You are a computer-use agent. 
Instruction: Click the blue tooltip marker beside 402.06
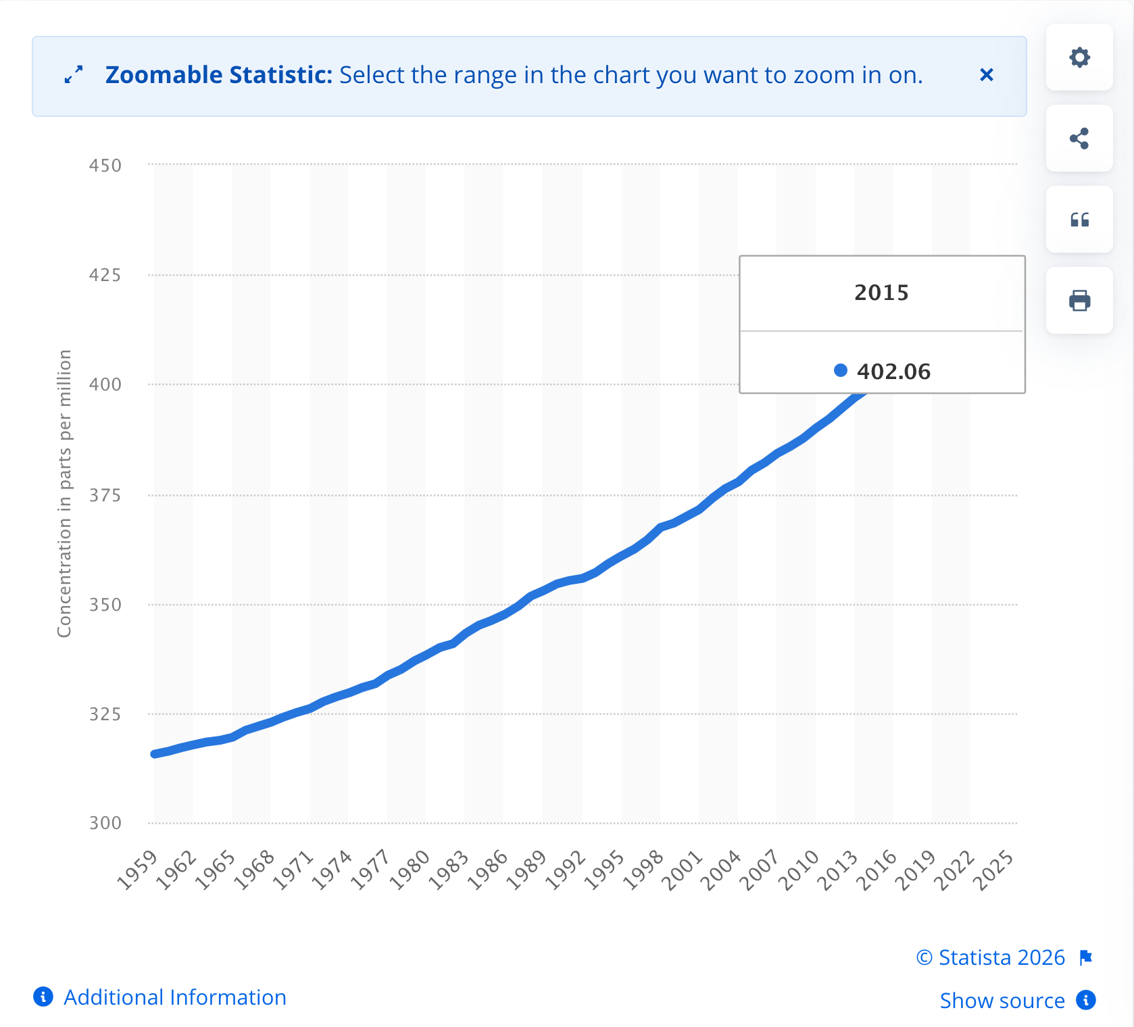[841, 370]
